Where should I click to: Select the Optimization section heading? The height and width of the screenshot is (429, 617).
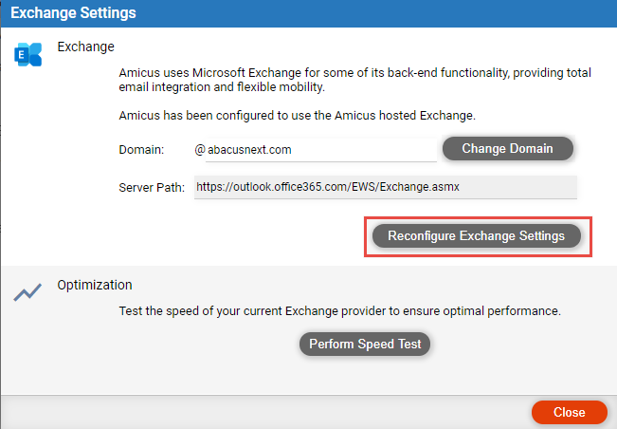pos(95,285)
